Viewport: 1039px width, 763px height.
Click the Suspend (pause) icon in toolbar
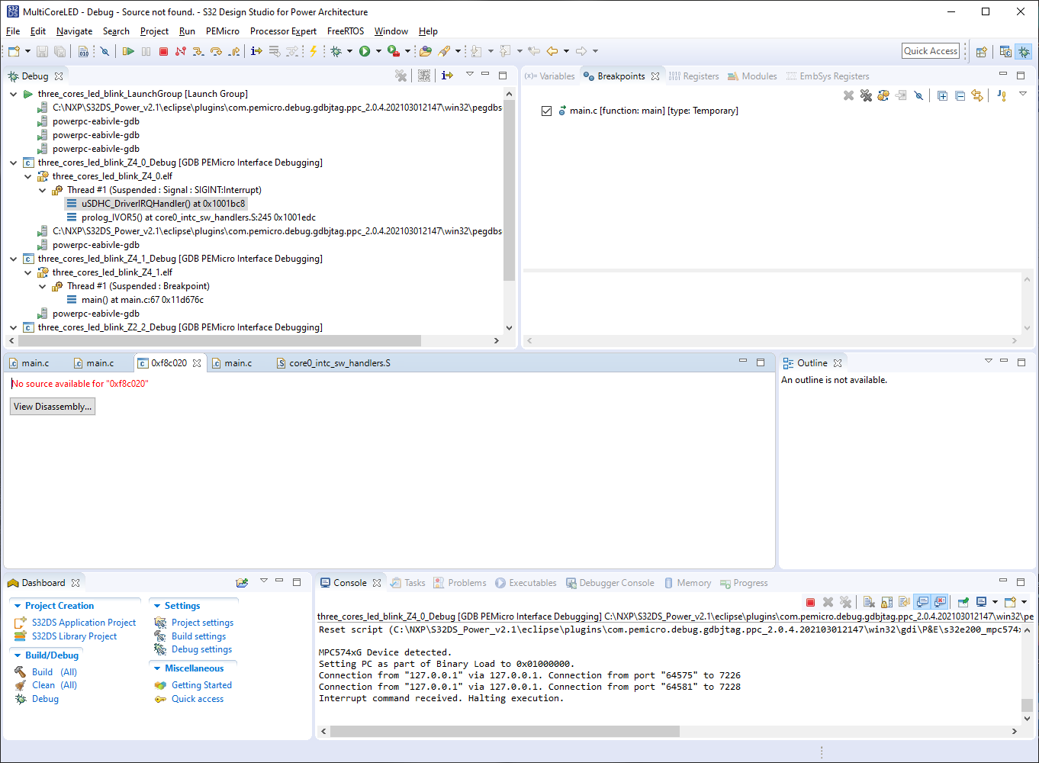[x=146, y=51]
